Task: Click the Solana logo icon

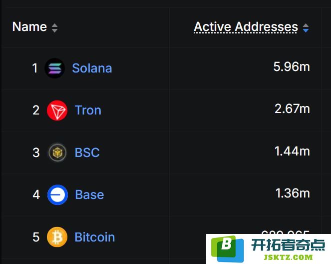Action: (55, 68)
